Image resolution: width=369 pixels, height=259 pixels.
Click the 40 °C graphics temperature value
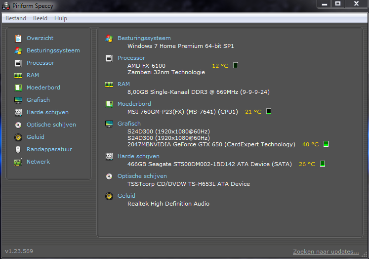click(310, 144)
